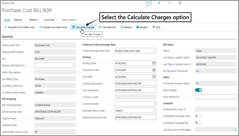Toggle Scheduled Calculate Bill switch
The height and width of the screenshot is (136, 239).
(x=198, y=123)
